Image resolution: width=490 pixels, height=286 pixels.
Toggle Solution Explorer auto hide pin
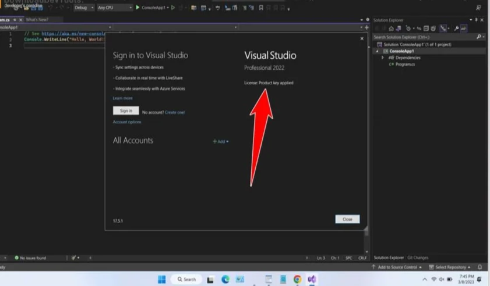pos(476,20)
